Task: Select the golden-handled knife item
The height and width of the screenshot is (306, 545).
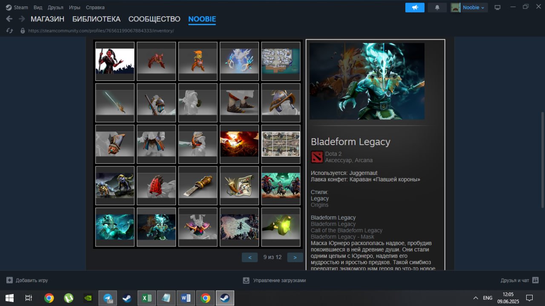Action: tap(198, 186)
